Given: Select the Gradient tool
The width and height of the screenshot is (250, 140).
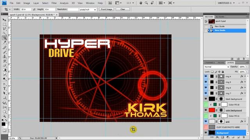Looking at the screenshot, I should click(4, 70).
